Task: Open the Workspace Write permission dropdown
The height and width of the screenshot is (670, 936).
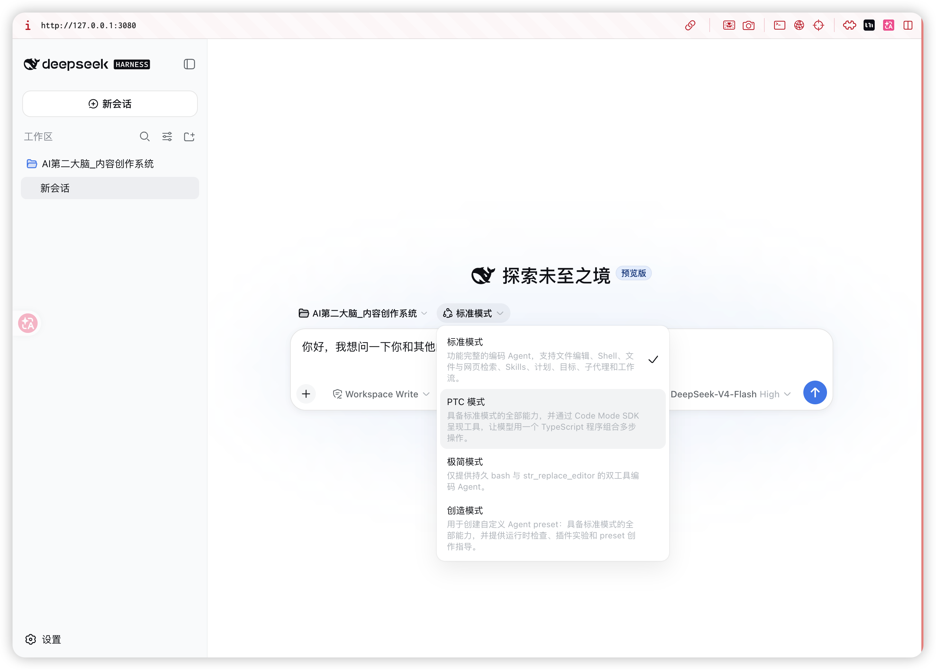Action: (381, 395)
